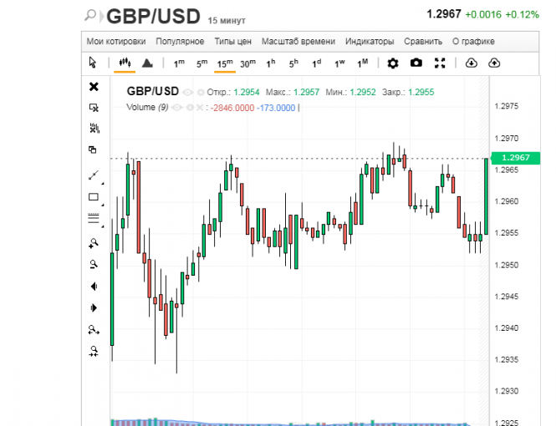
Task: Expand trend line tool options arrow
Action: click(x=103, y=184)
